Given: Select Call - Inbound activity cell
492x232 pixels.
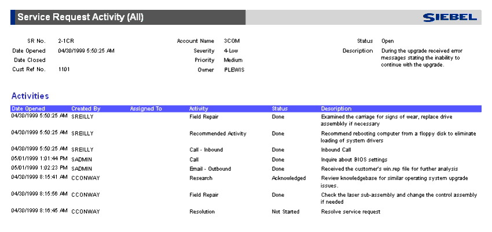Looking at the screenshot, I should coord(206,150).
